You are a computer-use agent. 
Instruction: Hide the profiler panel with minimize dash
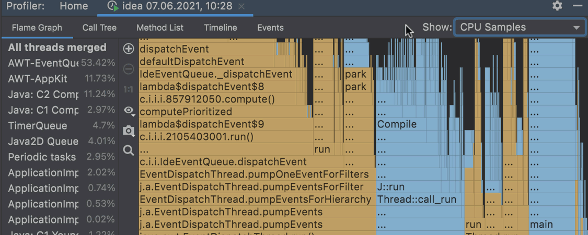tap(578, 6)
